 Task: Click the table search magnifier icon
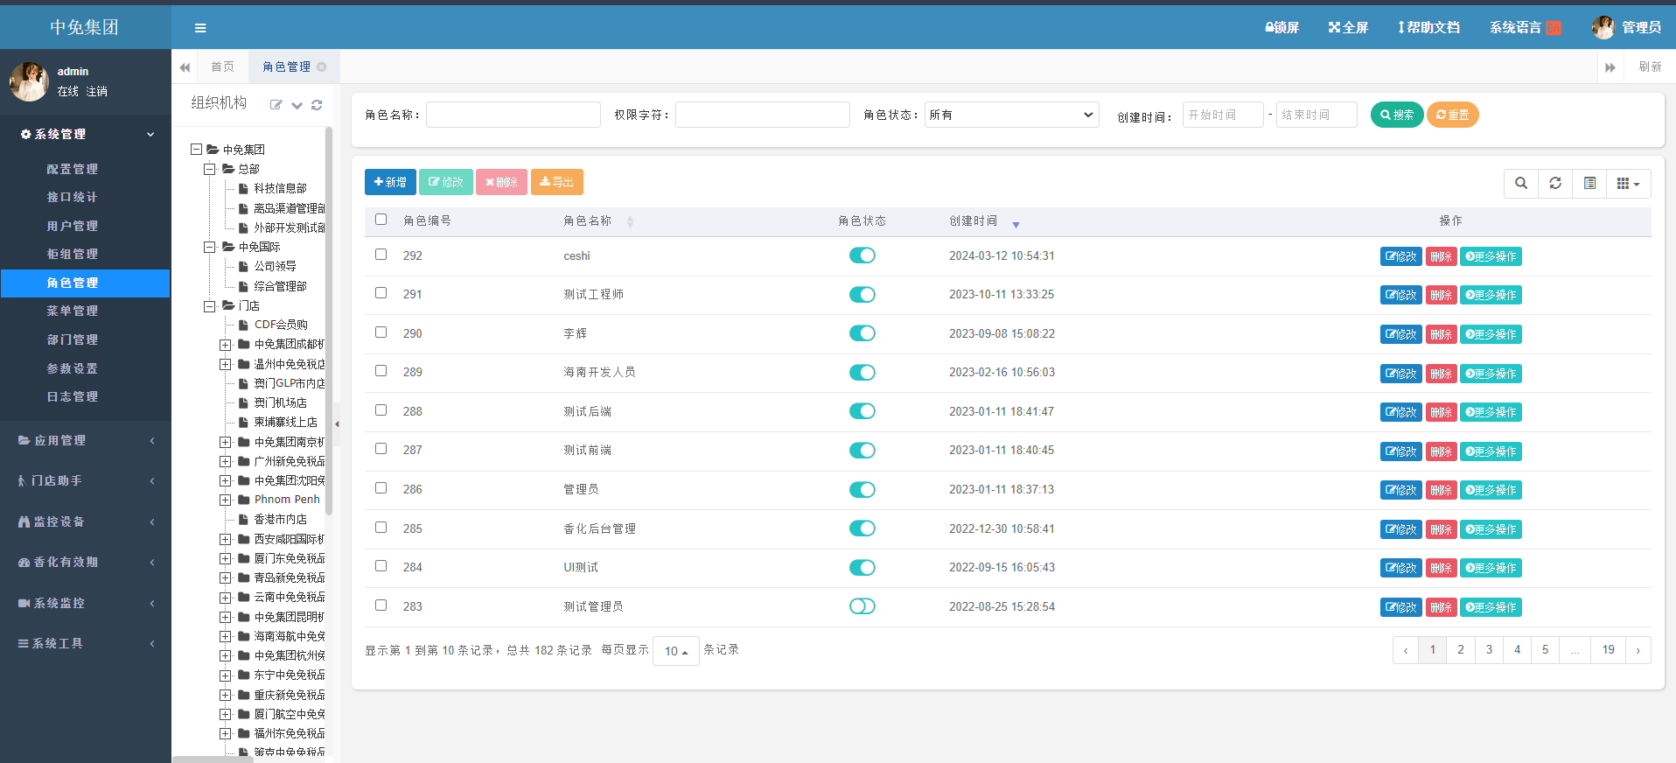tap(1521, 183)
